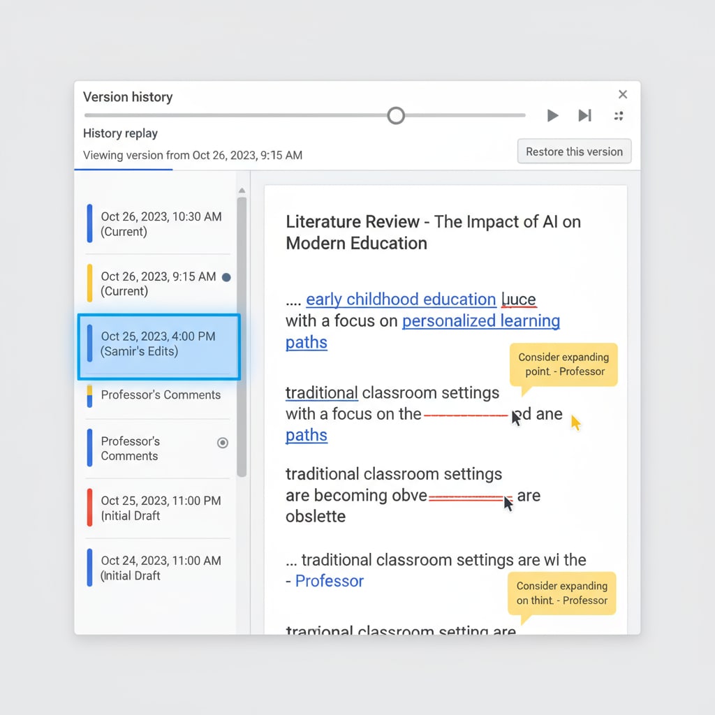Click the dot beside the 9:15 AM version
The image size is (715, 715).
pos(226,277)
